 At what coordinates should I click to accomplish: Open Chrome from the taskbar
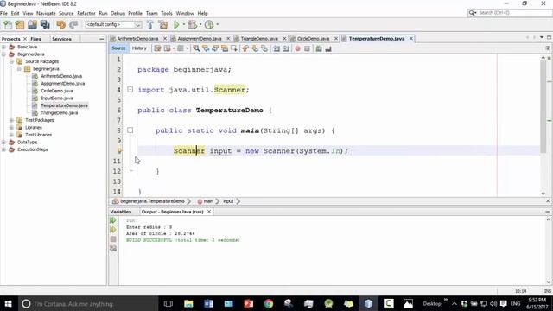coord(269,303)
